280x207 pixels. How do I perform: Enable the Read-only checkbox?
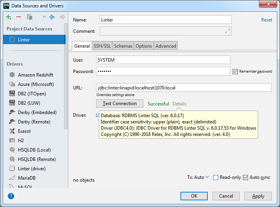[216, 178]
